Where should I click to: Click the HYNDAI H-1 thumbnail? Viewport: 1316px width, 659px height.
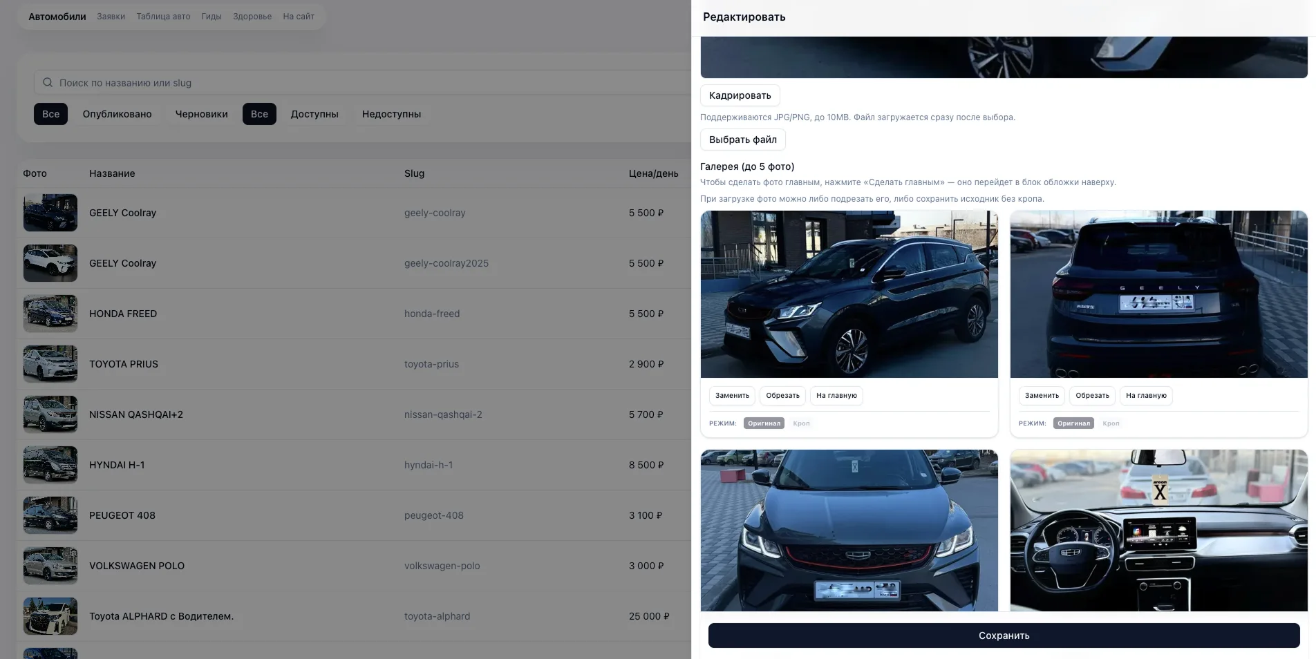pyautogui.click(x=50, y=465)
